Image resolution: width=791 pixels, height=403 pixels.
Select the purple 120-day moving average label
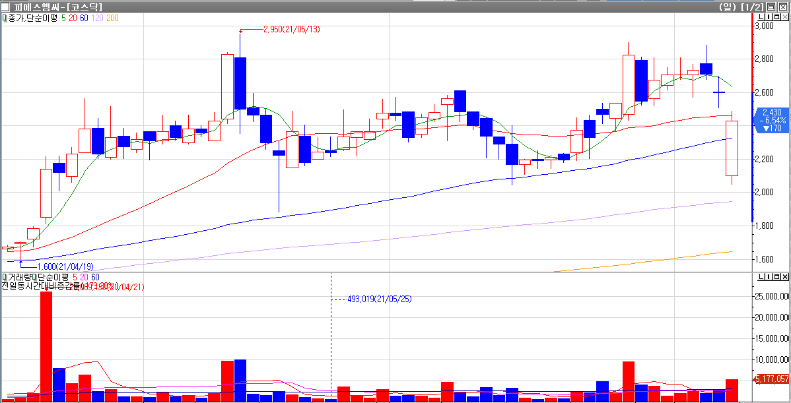pyautogui.click(x=98, y=18)
